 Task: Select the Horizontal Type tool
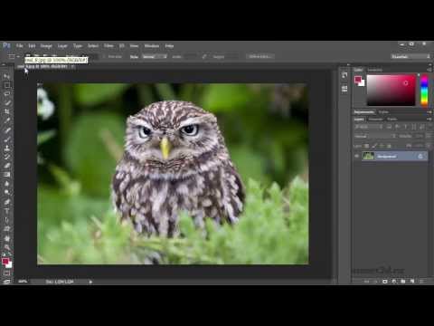point(7,211)
